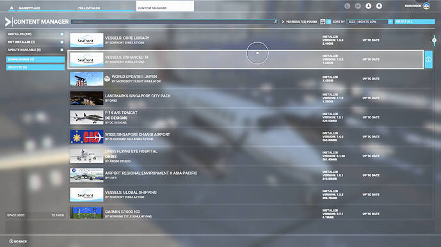Click the search magnifier icon
The width and height of the screenshot is (441, 247).
(x=276, y=22)
